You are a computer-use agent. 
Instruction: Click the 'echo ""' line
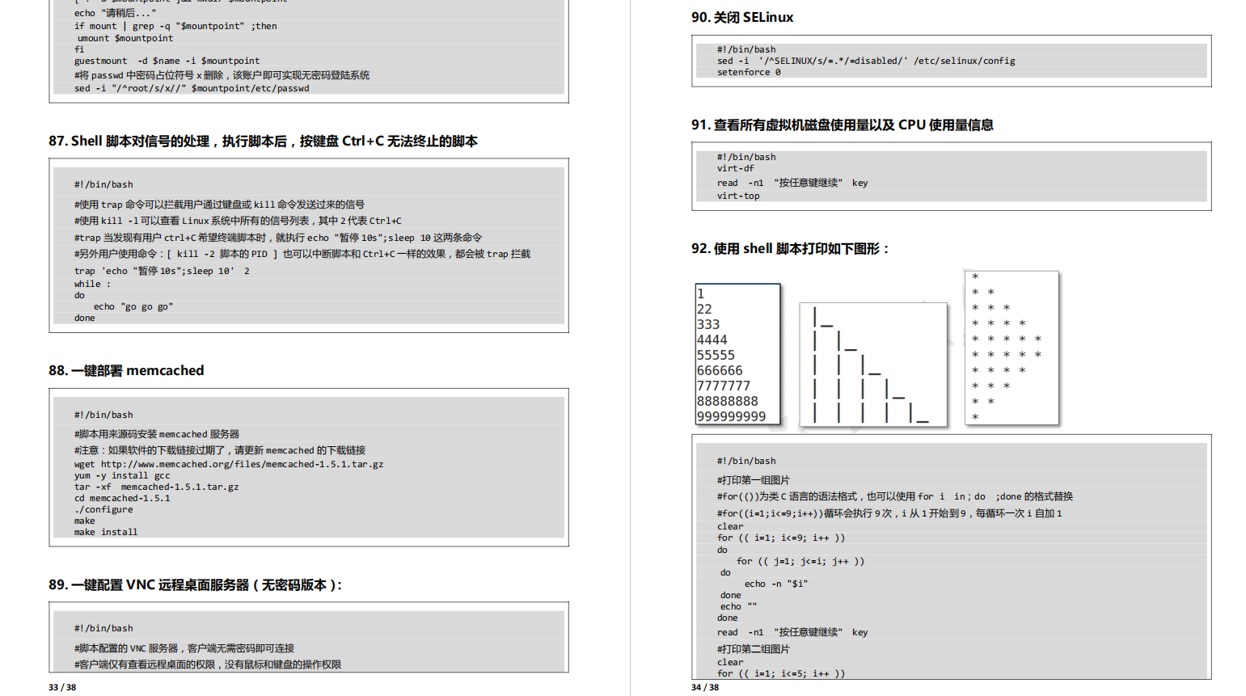(739, 606)
